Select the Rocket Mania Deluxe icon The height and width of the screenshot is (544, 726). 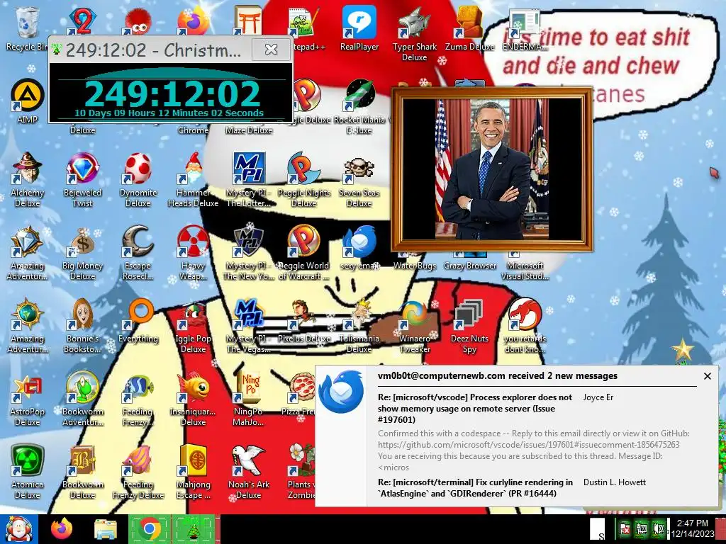point(359,106)
